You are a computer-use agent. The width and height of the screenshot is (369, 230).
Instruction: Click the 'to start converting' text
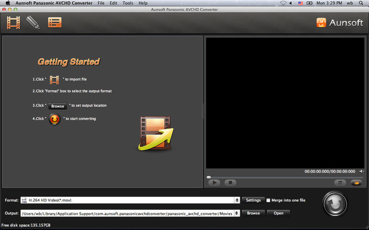pyautogui.click(x=81, y=119)
